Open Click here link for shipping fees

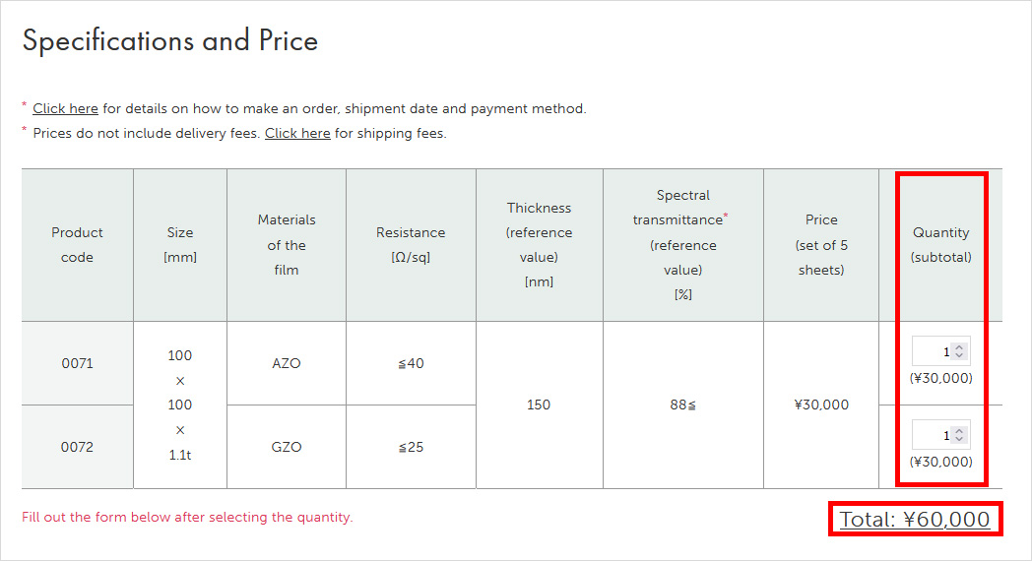click(297, 134)
